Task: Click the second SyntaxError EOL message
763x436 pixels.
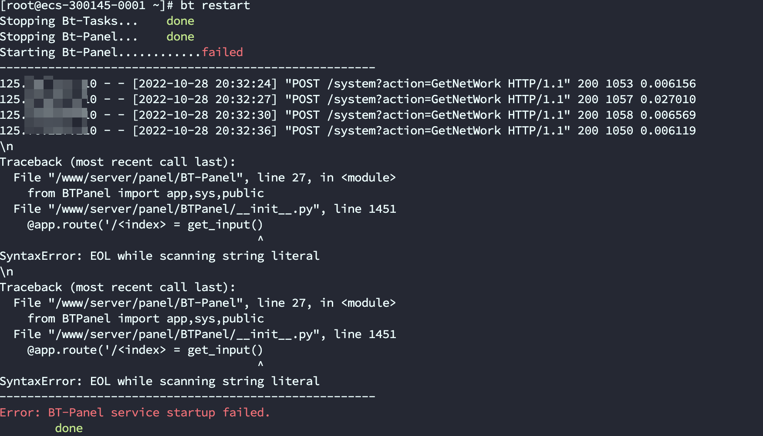Action: [160, 381]
